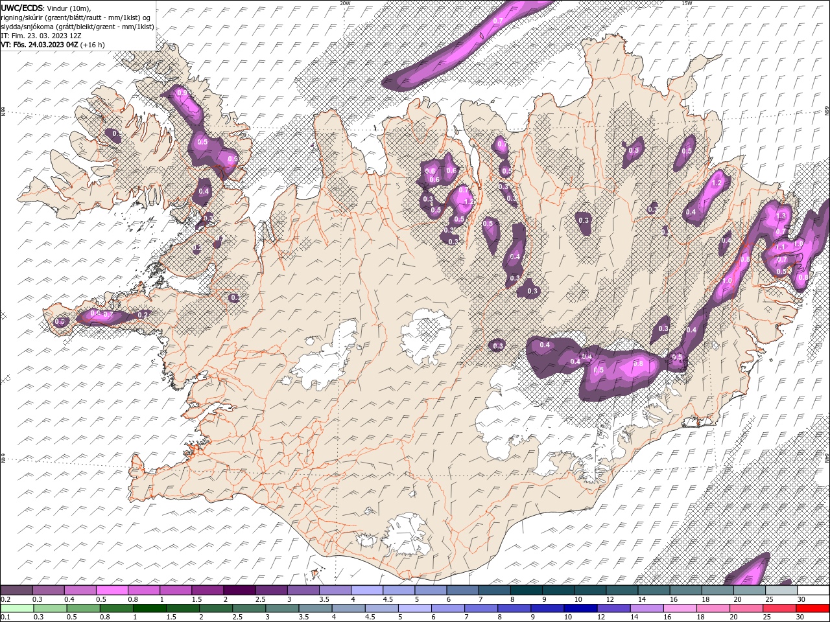Screen dimensions: 830x622
Task: Click the pale green 0.1 swatch in the green legend row
Action: tap(16, 608)
